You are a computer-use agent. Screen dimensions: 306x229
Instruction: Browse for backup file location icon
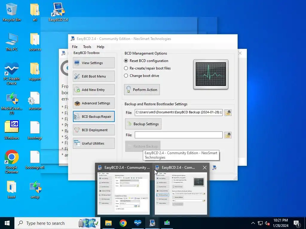pyautogui.click(x=228, y=112)
